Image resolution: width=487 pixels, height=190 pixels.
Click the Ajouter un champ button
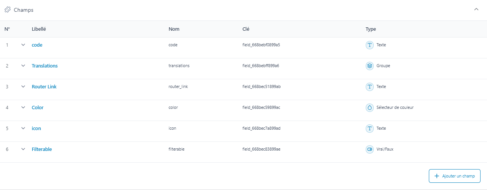[454, 176]
